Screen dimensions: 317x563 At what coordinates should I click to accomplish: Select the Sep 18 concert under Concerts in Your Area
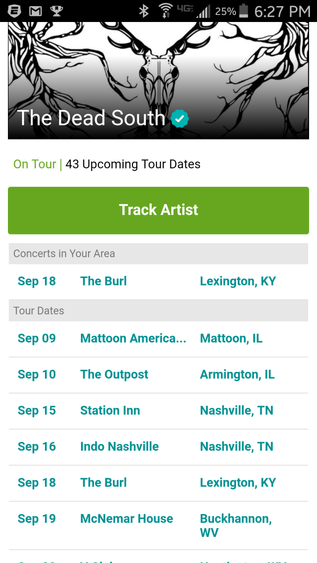click(158, 281)
